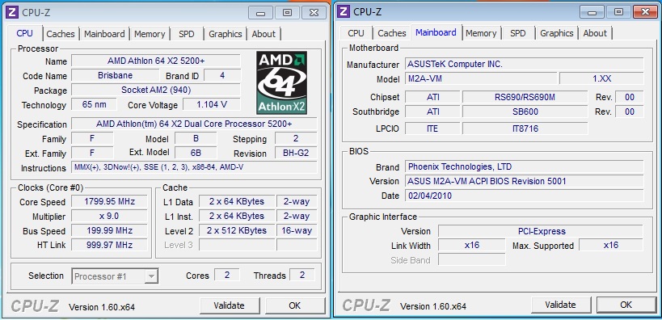
Task: Click the BIOS Date value 02/04/2010
Action: (525, 196)
